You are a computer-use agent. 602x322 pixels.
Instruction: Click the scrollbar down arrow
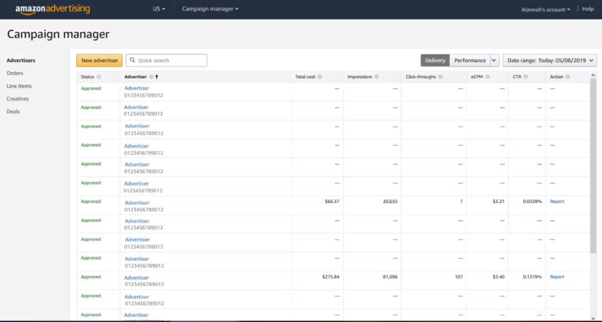[x=593, y=318]
